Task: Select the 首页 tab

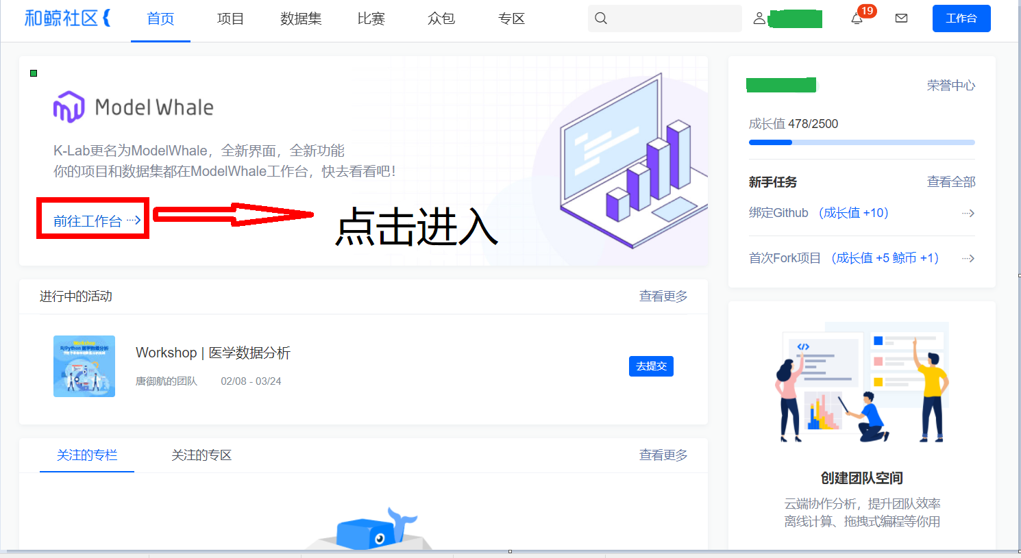Action: pos(160,19)
